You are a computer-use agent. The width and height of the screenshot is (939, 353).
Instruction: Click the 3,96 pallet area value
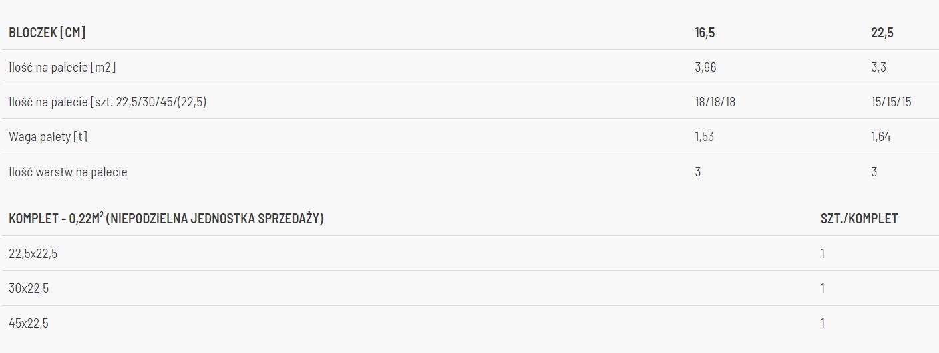[x=705, y=67]
